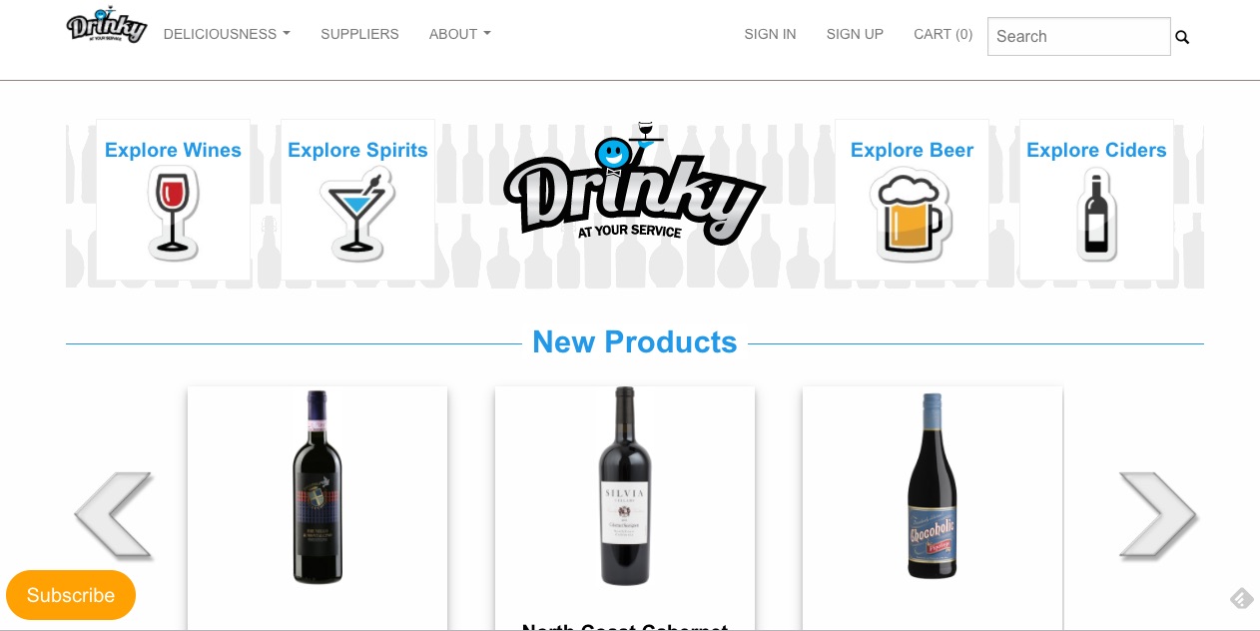View the Cart (0)
This screenshot has height=631, width=1260.
(x=943, y=34)
